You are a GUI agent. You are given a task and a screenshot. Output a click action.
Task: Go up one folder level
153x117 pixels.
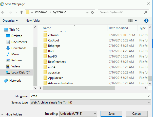coord(22,12)
